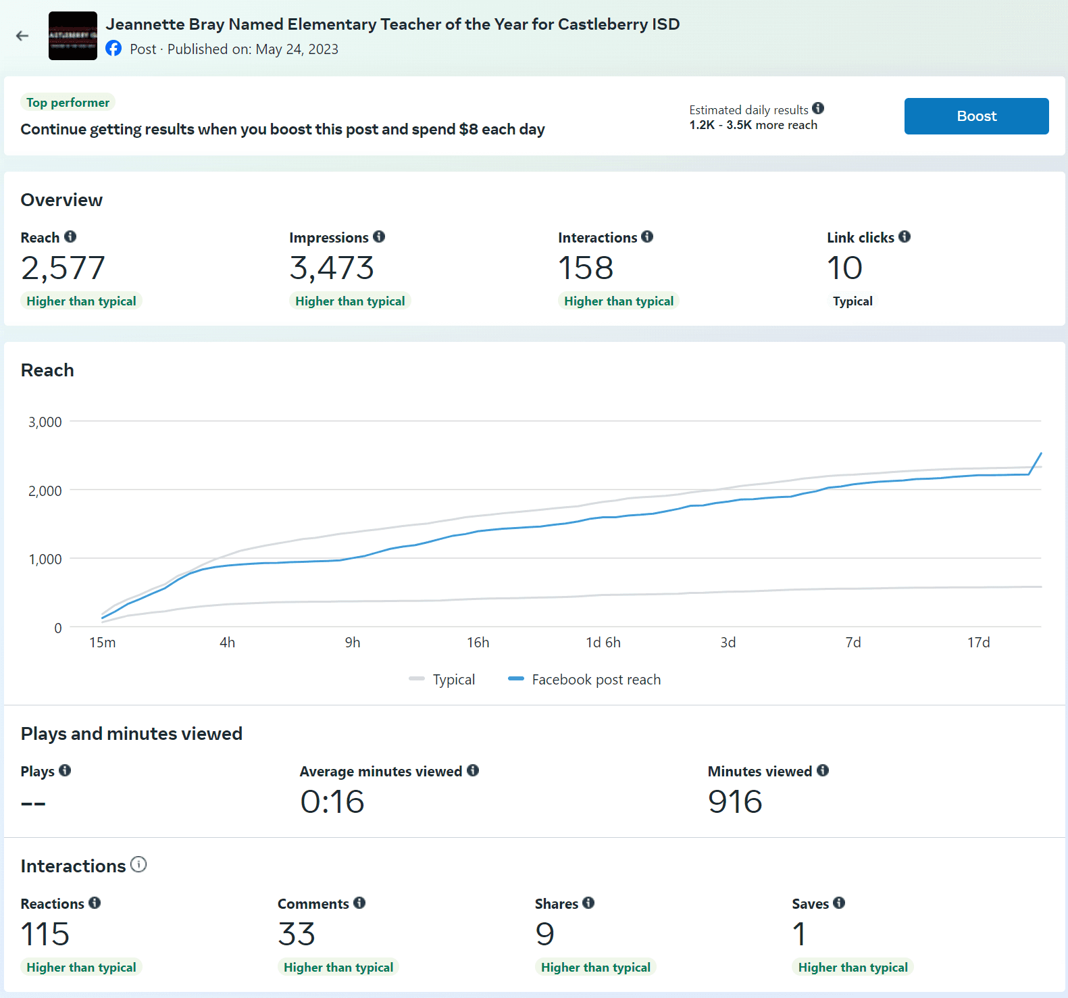Click the Impressions info icon
The width and height of the screenshot is (1068, 998).
pyautogui.click(x=379, y=236)
